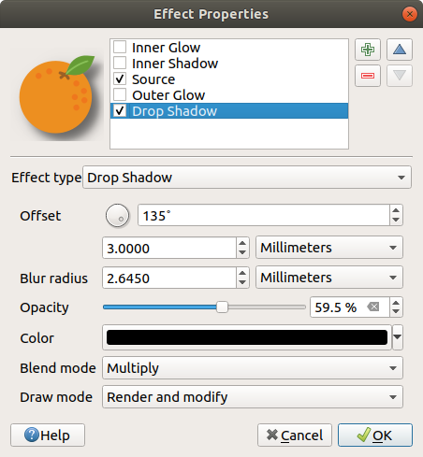Screen dimensions: 423x457
Task: Decrease the blur radius with the down arrow
Action: coord(242,282)
